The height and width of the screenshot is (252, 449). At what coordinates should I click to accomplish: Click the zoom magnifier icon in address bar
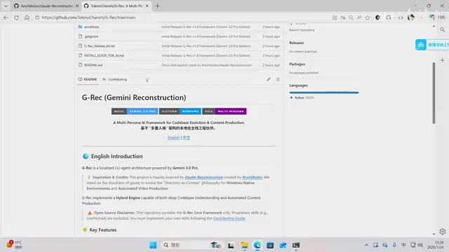[x=351, y=17]
